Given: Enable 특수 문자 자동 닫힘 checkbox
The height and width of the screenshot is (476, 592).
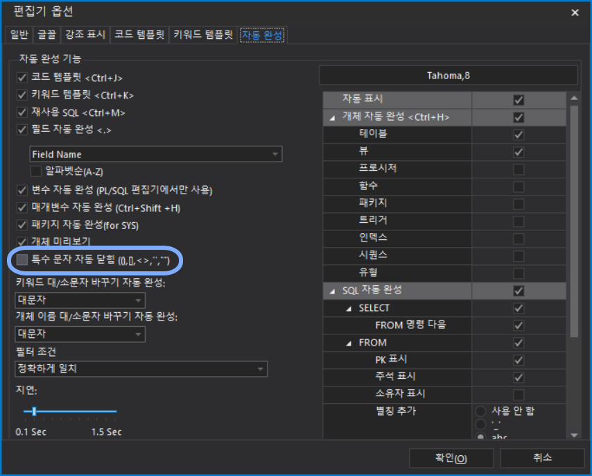Looking at the screenshot, I should click(x=22, y=260).
